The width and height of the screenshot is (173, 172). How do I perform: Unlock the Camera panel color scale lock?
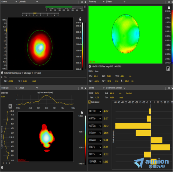pos(80,19)
